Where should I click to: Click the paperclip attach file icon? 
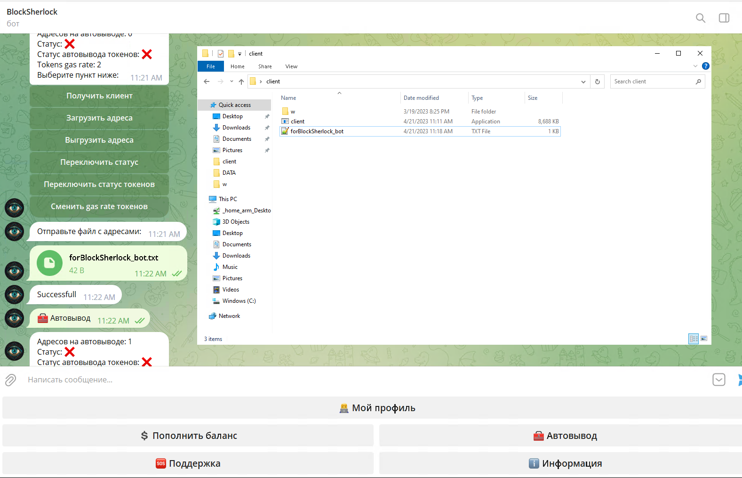10,380
